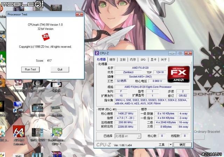224x157 pixels.
Task: Click the CPU-Z title bar Z icon
Action: coord(97,53)
